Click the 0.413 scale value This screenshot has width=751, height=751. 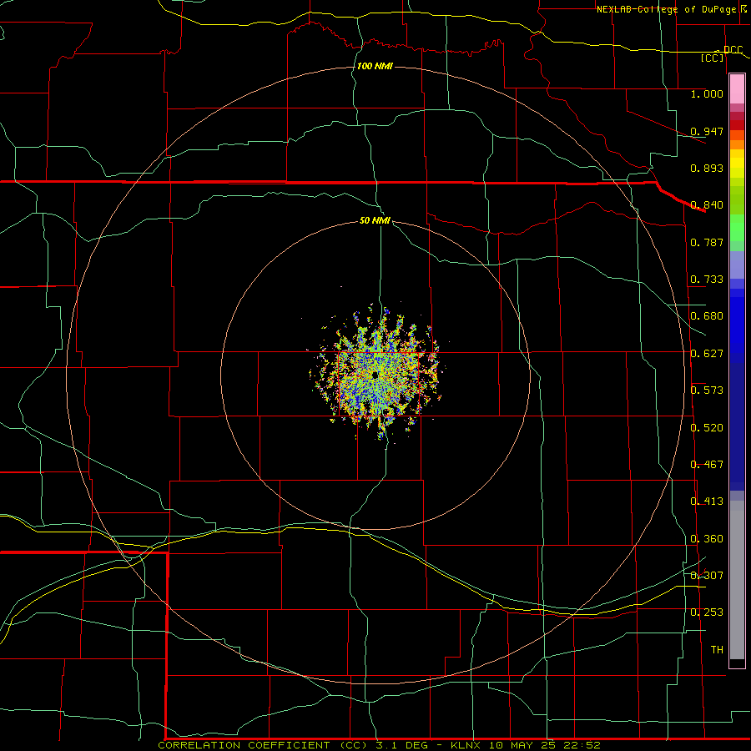[x=707, y=502]
